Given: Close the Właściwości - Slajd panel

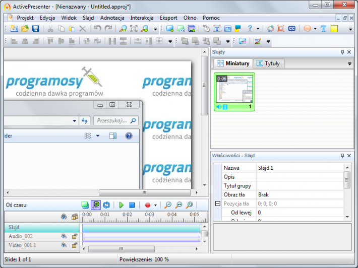Looking at the screenshot, I should coord(349,156).
